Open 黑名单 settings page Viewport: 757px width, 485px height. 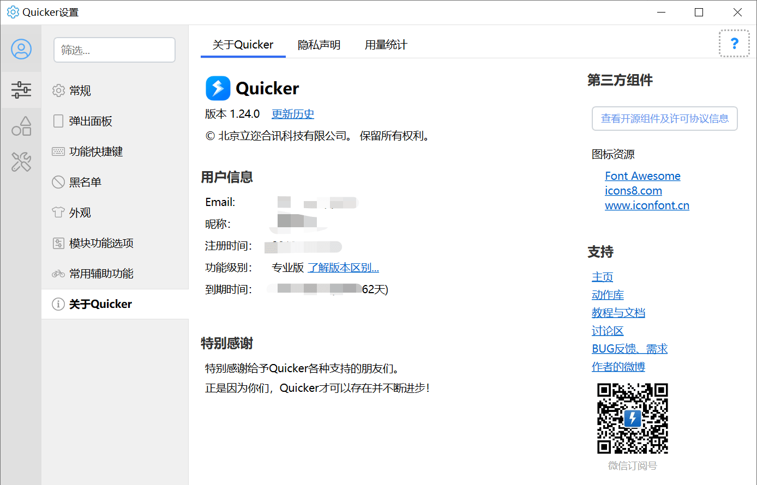click(x=115, y=182)
